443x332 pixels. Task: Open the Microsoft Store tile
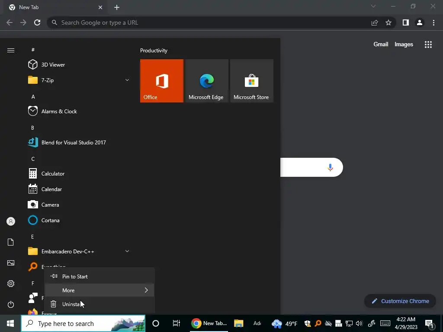tap(252, 81)
